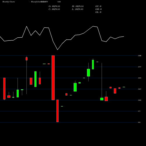This screenshot has width=146, height=146.
Task: Select the 'H: 1029.55' high value
Action: pyautogui.click(x=78, y=6)
